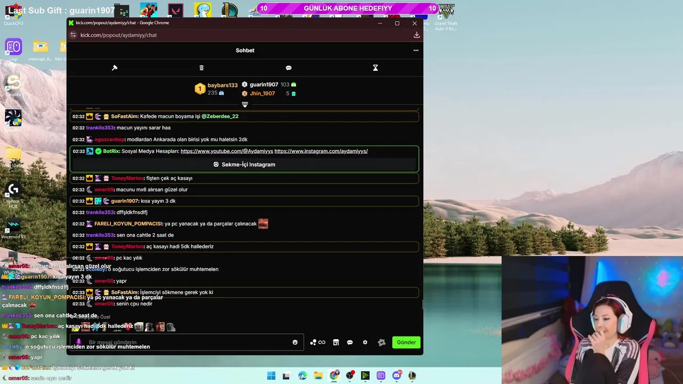The width and height of the screenshot is (683, 384).
Task: Open League of Legends taskbar icon
Action: point(412,375)
